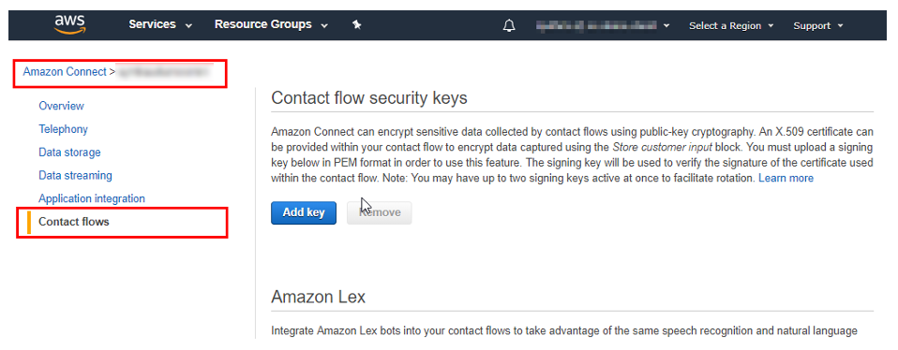Screen dimensions: 898x350
Task: Go to Telephony settings
Action: point(63,129)
